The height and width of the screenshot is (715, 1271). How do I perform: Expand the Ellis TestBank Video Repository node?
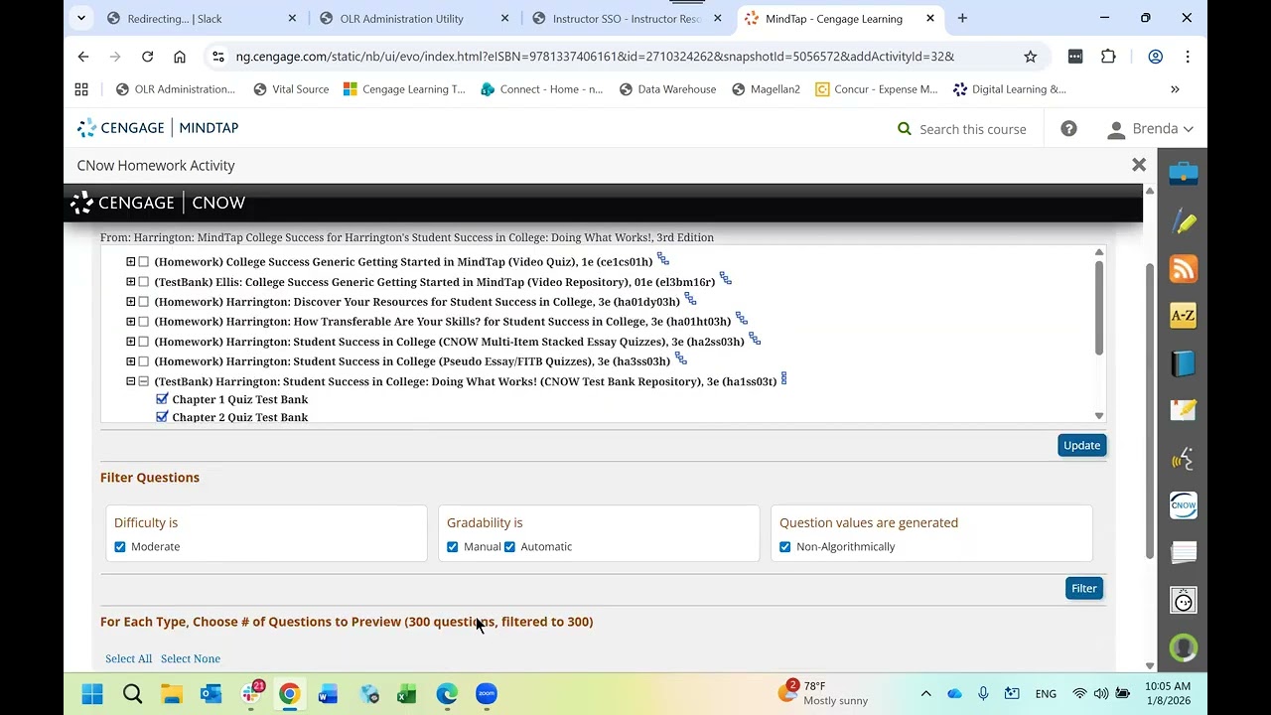(130, 282)
